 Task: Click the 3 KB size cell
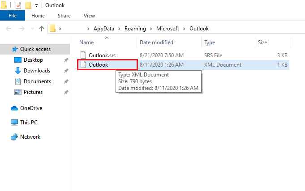(282, 55)
